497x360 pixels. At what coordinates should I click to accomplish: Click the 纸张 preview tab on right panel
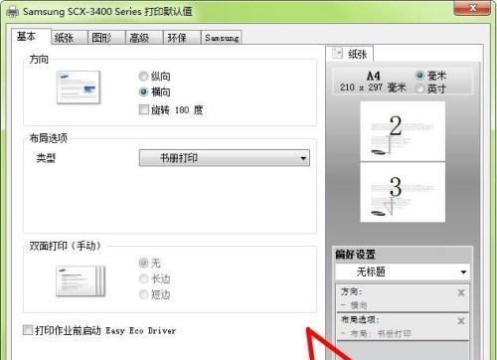pyautogui.click(x=350, y=54)
